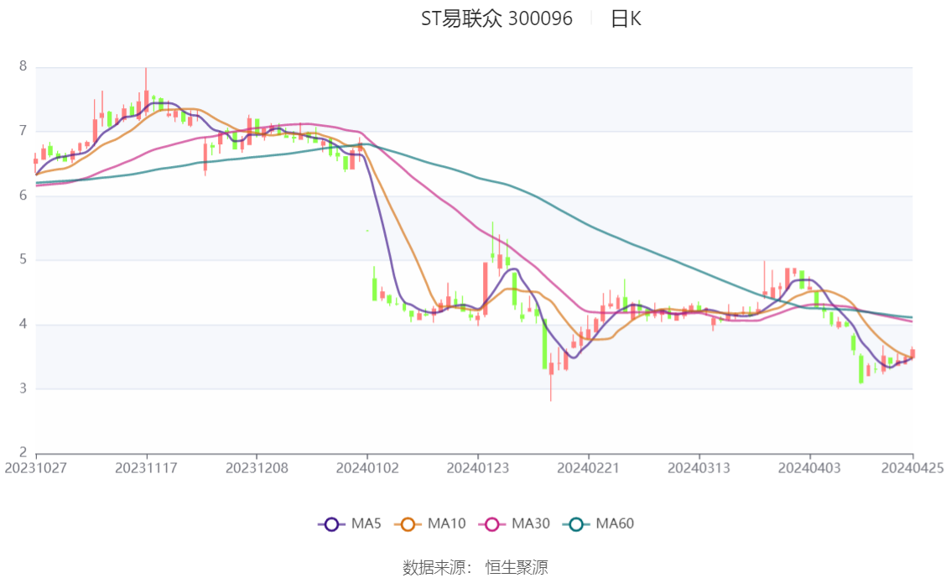Select the x-axis date 20231208
The image size is (951, 578).
[257, 468]
